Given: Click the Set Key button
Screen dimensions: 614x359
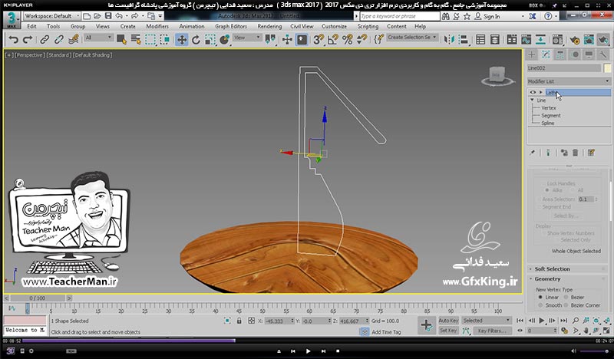Looking at the screenshot, I should click(448, 331).
